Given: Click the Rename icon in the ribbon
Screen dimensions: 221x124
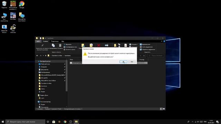Looking at the screenshot, I should coord(107,45).
